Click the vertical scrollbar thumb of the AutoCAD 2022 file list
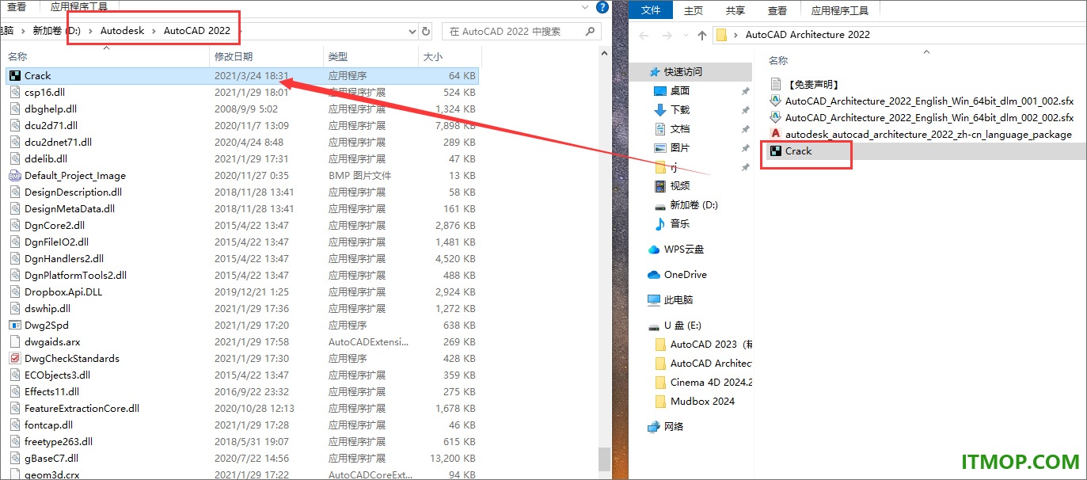The height and width of the screenshot is (480, 1087). click(604, 459)
